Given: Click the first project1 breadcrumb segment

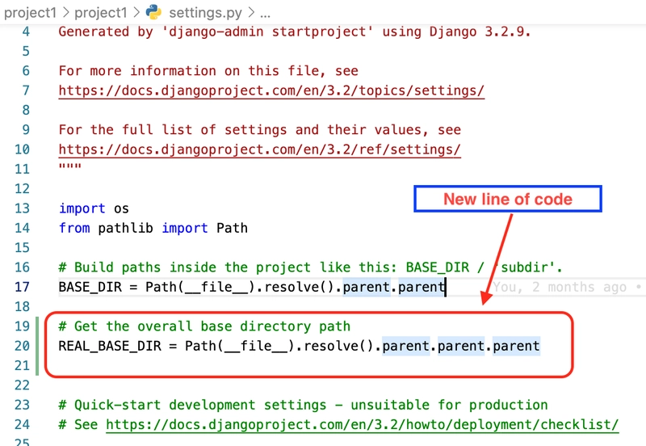Looking at the screenshot, I should (x=30, y=13).
